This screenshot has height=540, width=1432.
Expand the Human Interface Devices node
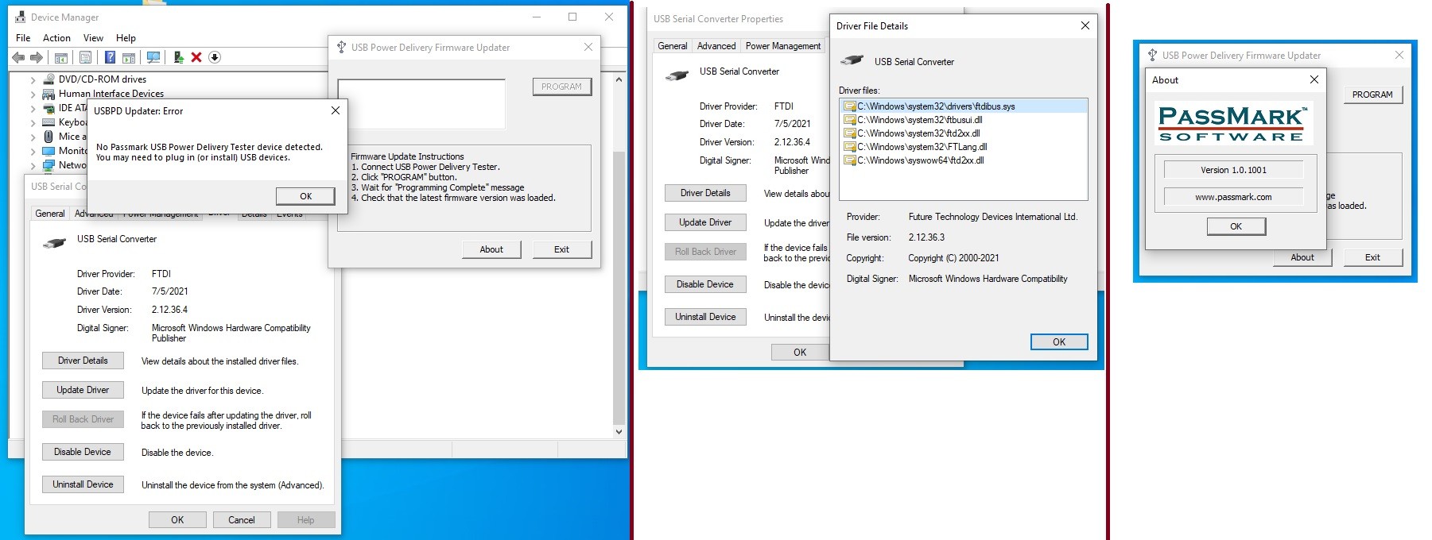pyautogui.click(x=33, y=94)
